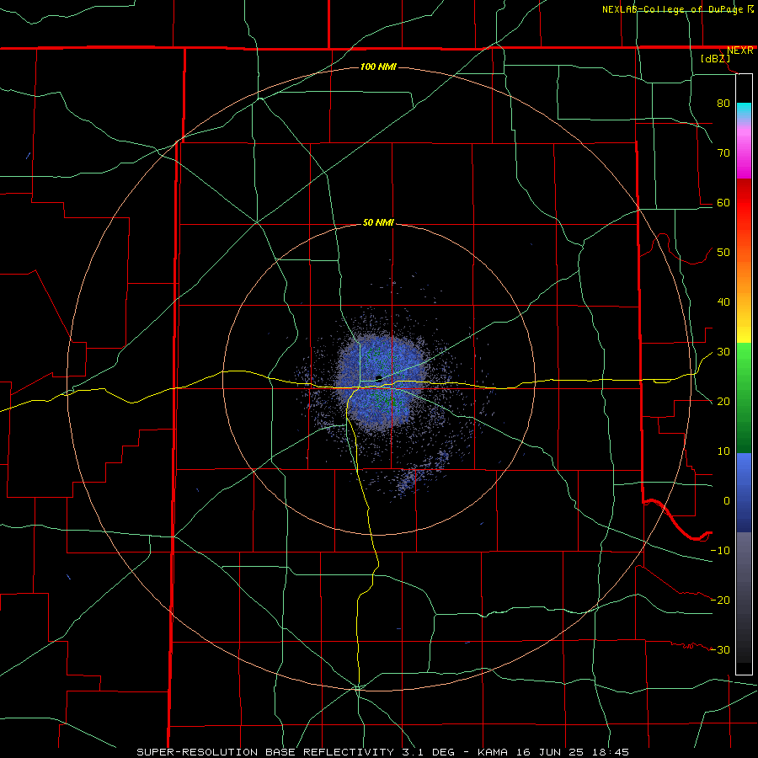Screen dimensions: 758x758
Task: Click the -30 value on dBZ scale
Action: [720, 650]
